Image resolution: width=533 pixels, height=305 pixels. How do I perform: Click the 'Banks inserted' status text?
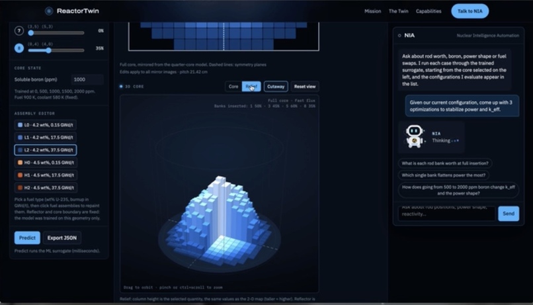(265, 106)
